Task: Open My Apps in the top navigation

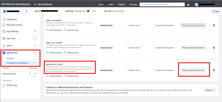Action: tap(133, 4)
